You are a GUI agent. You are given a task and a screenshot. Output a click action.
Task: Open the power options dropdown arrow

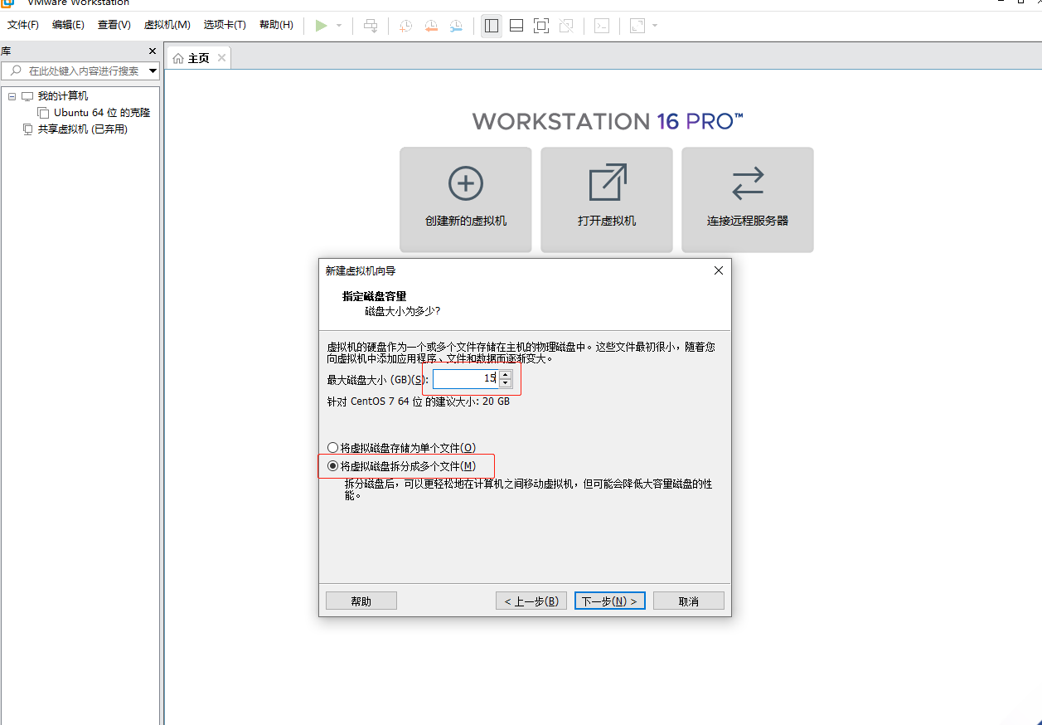coord(339,26)
